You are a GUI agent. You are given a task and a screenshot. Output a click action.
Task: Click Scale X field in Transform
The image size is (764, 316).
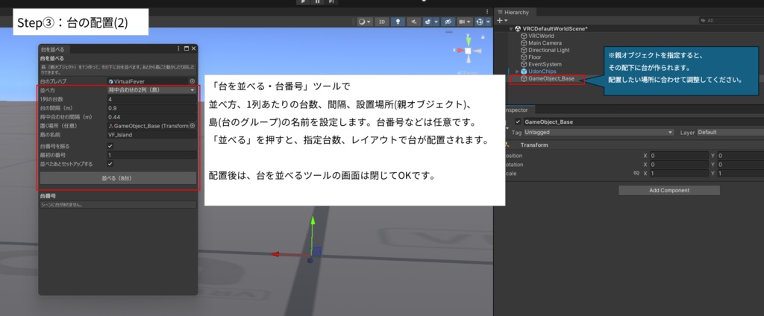point(679,174)
